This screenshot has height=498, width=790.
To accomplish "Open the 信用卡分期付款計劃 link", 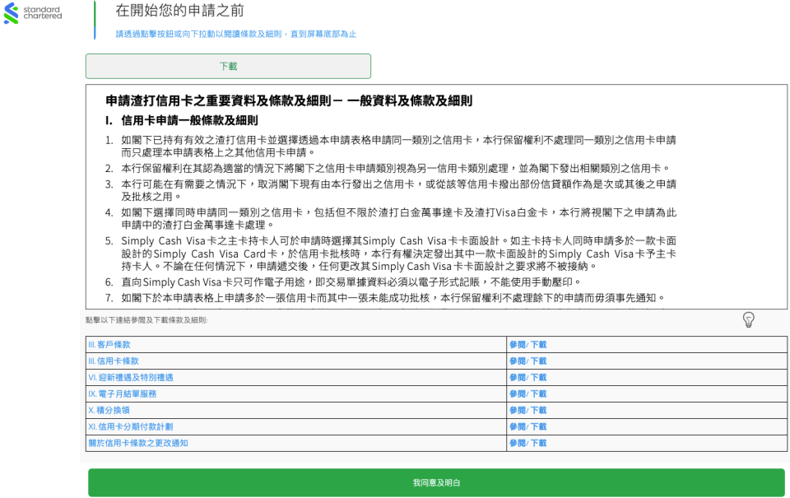I will [130, 426].
